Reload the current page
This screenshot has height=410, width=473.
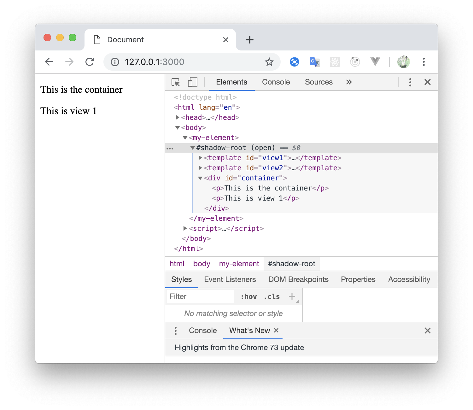[x=90, y=62]
